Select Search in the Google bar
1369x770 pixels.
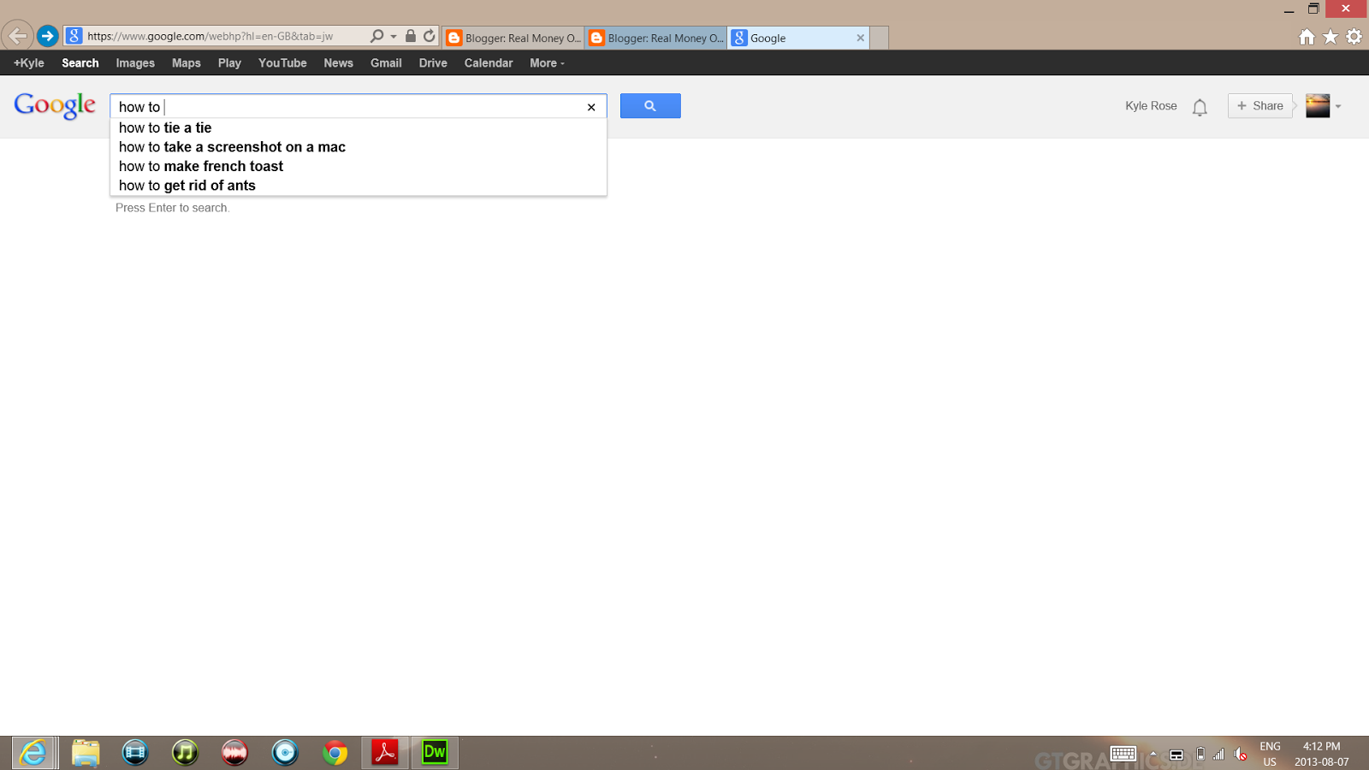click(x=80, y=62)
